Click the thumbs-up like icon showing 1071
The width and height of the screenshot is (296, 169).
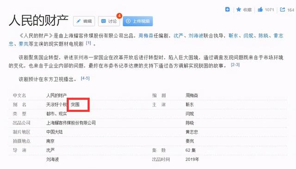click(260, 9)
